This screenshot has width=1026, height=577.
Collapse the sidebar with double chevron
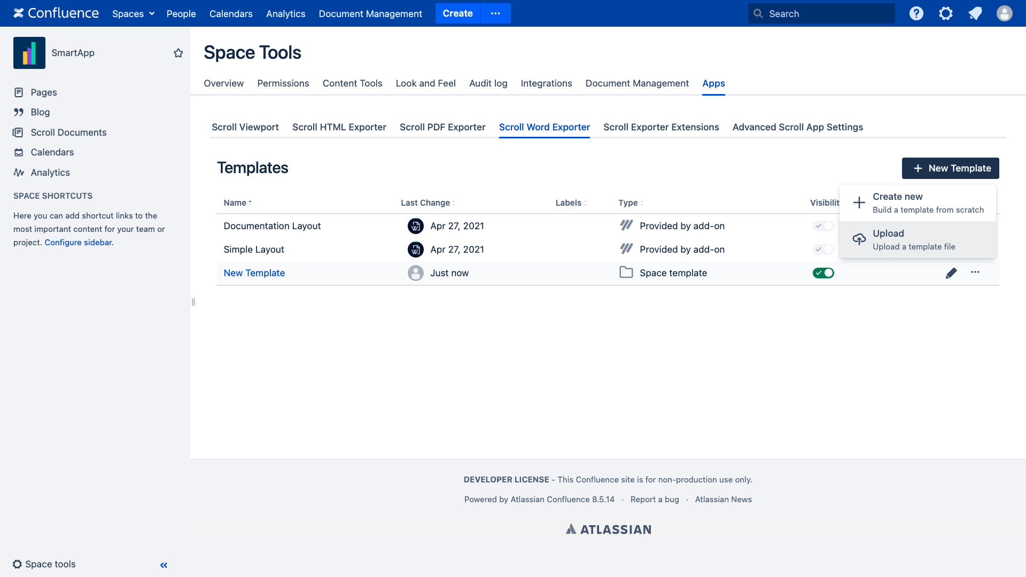click(164, 565)
